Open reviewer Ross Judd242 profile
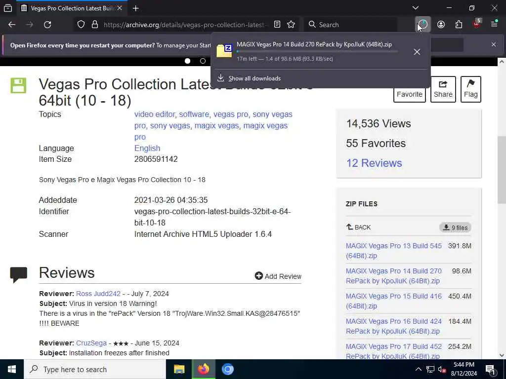 tap(98, 294)
